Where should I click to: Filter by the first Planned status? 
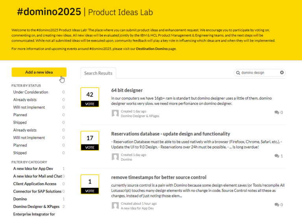tap(20, 115)
